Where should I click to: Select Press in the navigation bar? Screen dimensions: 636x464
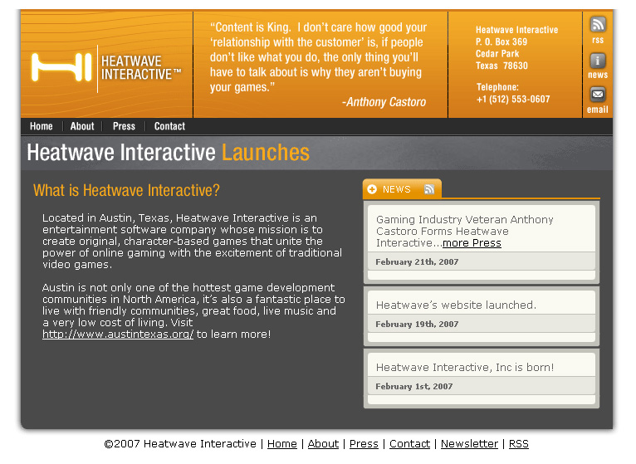point(124,126)
